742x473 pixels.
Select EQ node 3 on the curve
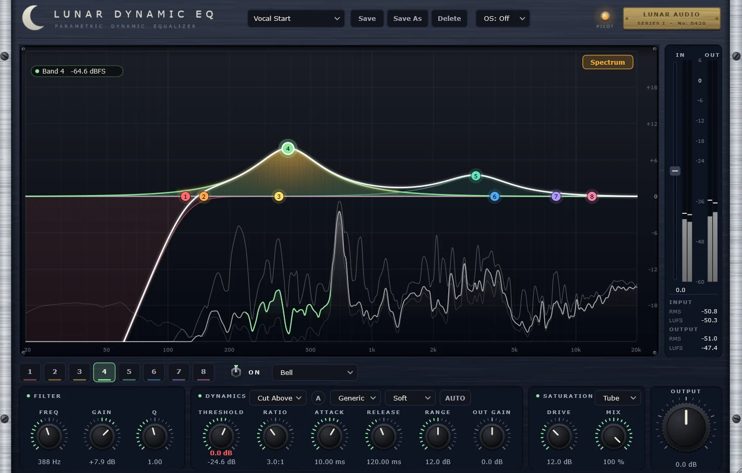(279, 197)
